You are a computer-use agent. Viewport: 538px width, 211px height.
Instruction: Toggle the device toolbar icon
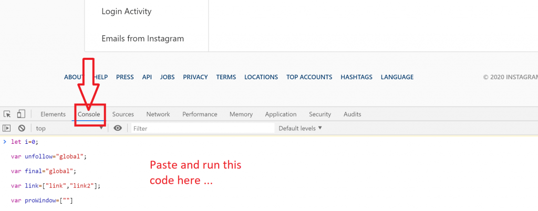coord(22,114)
